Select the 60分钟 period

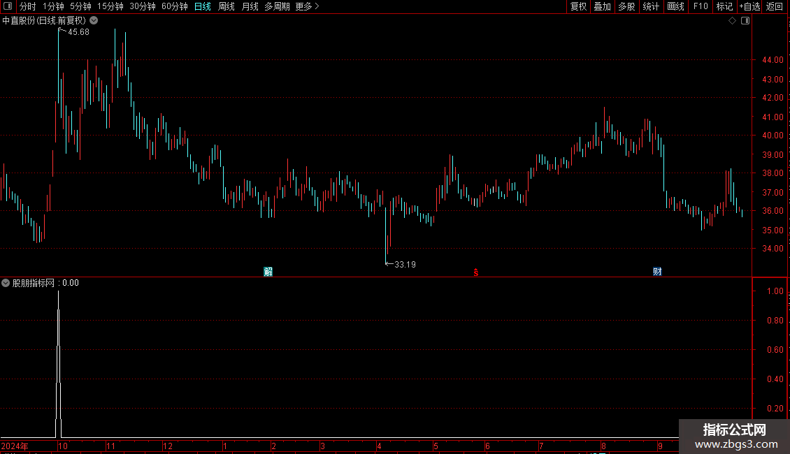pyautogui.click(x=175, y=6)
